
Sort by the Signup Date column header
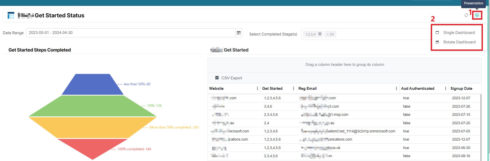461,89
